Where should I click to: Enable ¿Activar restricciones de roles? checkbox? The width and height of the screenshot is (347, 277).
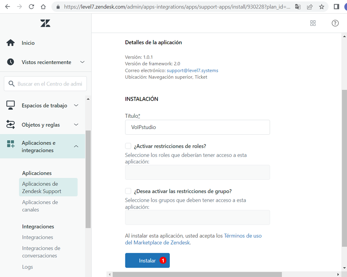click(x=128, y=146)
